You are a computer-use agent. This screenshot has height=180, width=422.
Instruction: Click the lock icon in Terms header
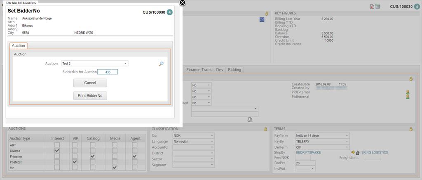click(410, 129)
